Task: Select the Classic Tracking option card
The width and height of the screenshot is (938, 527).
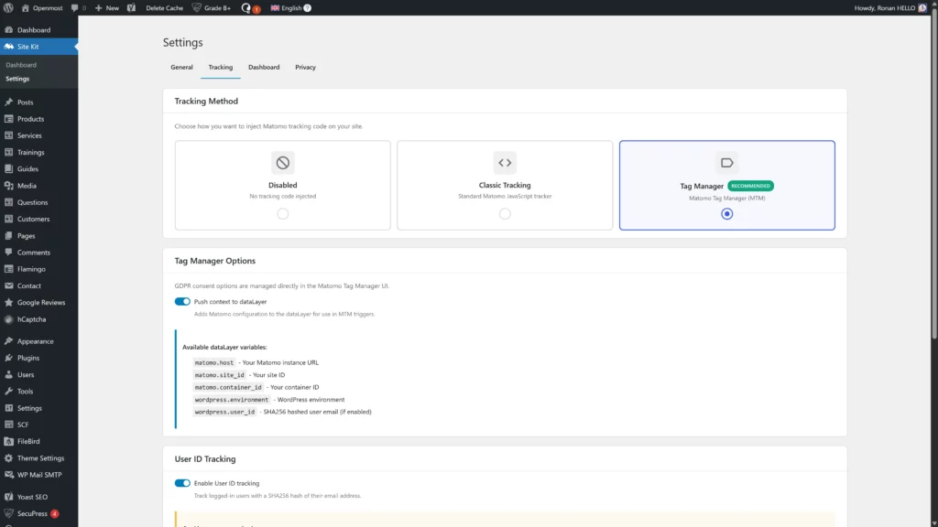Action: click(x=505, y=185)
